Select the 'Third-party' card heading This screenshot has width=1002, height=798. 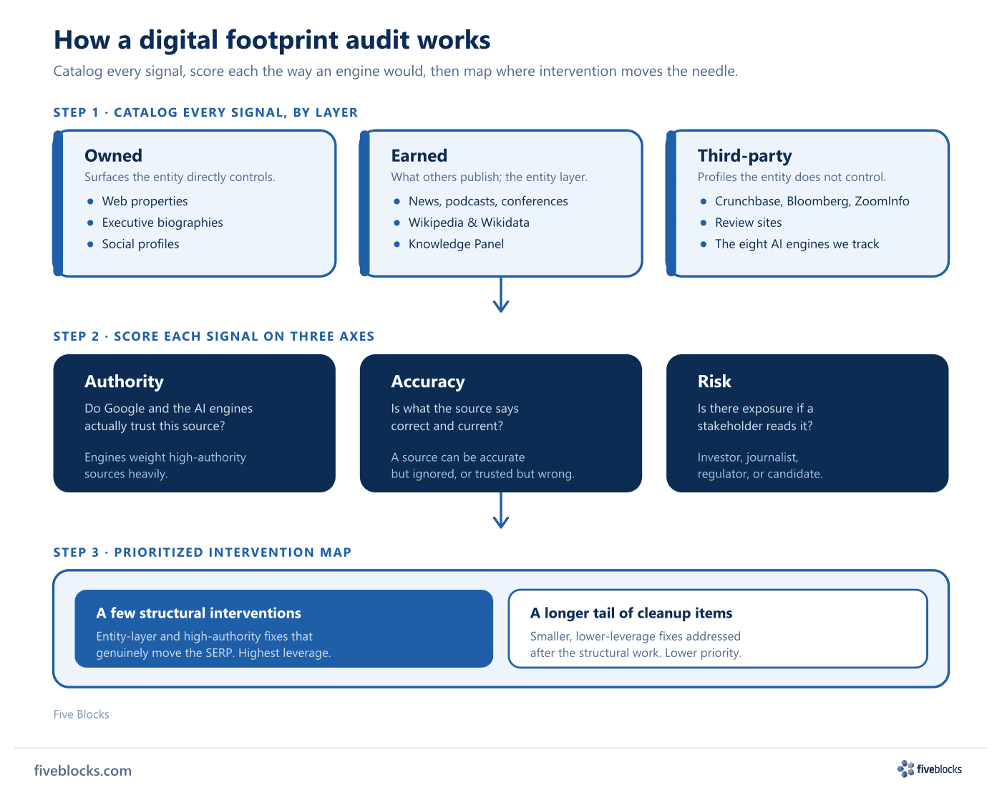click(745, 156)
